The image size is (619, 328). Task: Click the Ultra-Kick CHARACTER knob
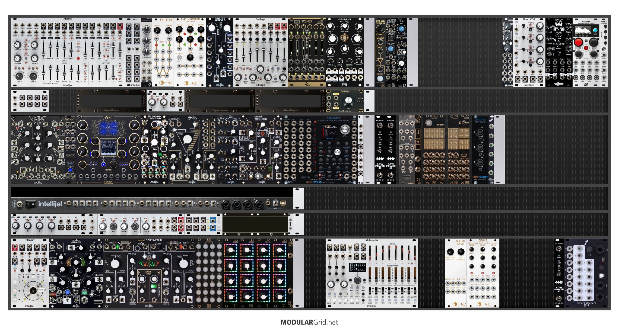[x=357, y=39]
